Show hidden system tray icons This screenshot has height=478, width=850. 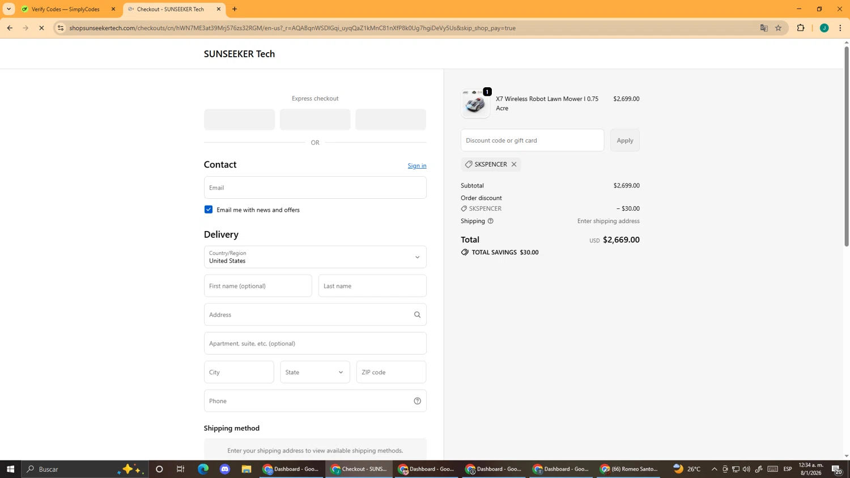point(714,469)
